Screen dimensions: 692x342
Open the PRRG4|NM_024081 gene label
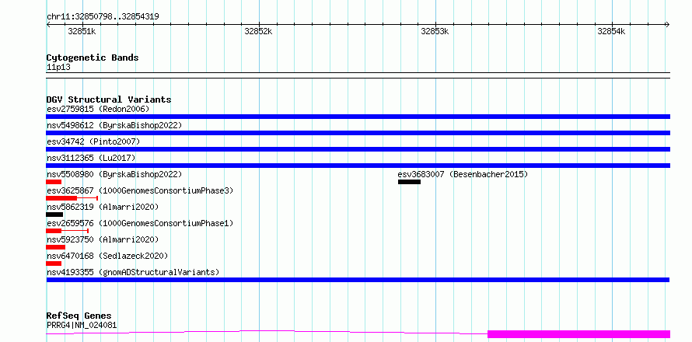tap(82, 325)
